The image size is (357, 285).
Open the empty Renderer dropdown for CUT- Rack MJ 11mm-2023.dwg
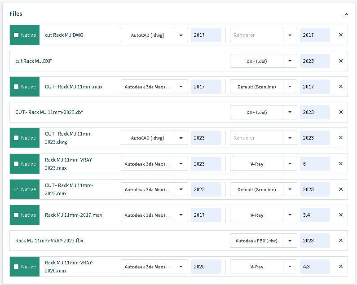[290, 138]
